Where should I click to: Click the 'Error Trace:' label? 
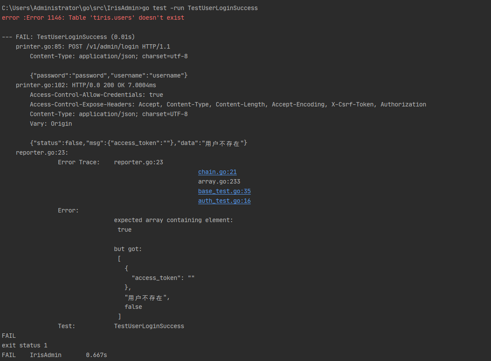coord(79,163)
